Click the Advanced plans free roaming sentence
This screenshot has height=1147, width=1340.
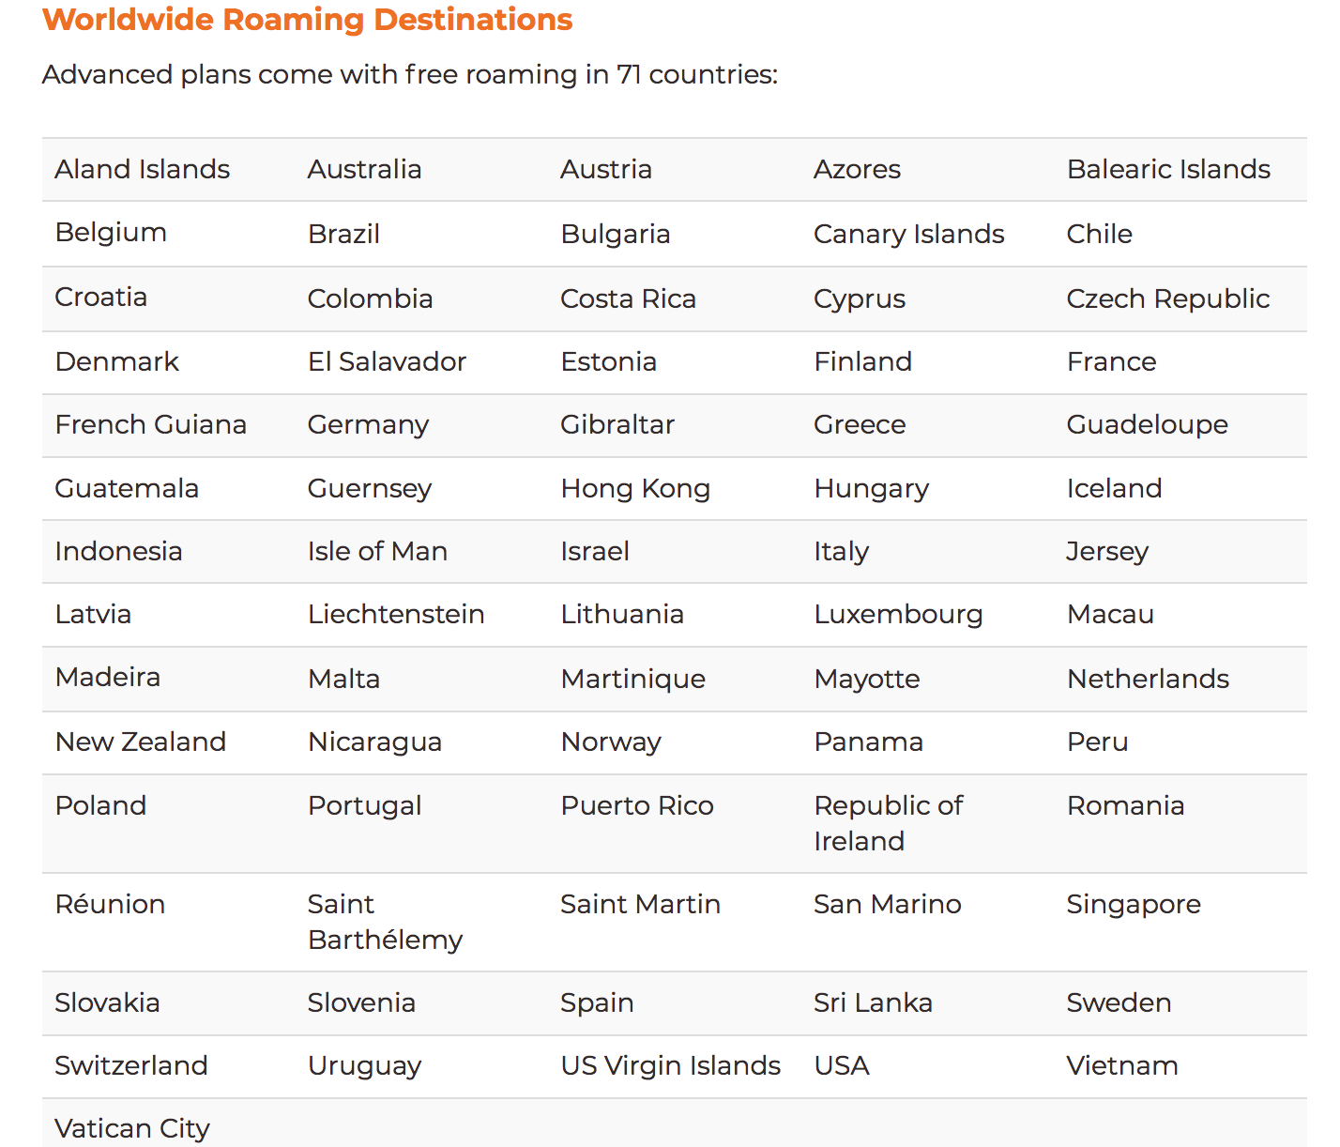(410, 75)
